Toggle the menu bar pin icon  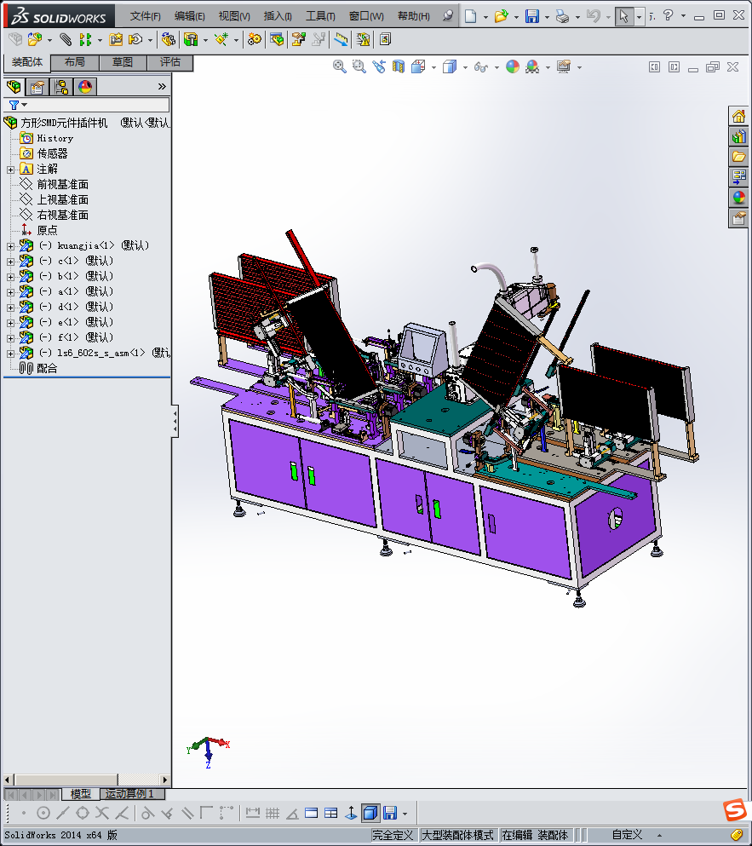[448, 16]
